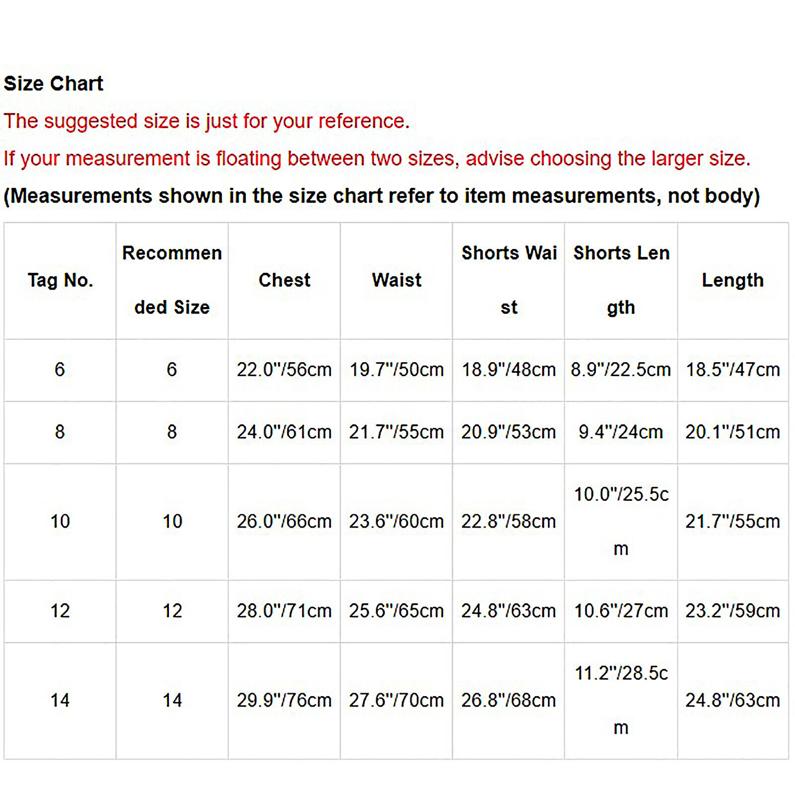Select the red suggested size reference text

click(x=207, y=121)
